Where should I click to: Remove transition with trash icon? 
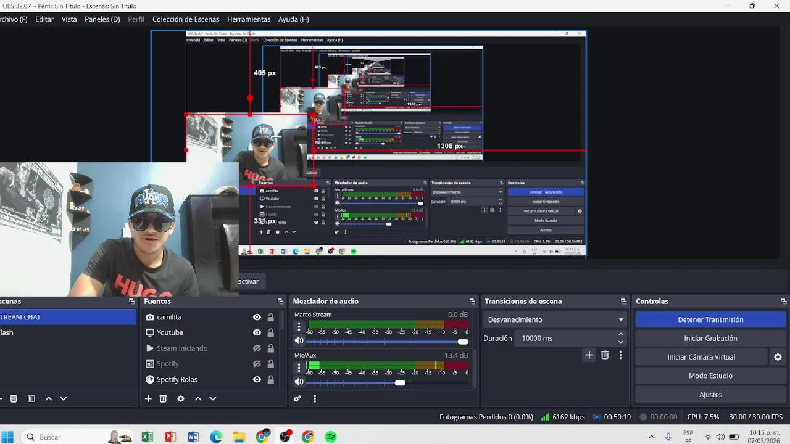(605, 355)
